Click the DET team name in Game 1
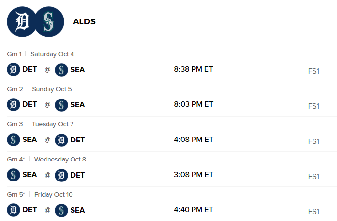 pyautogui.click(x=30, y=70)
